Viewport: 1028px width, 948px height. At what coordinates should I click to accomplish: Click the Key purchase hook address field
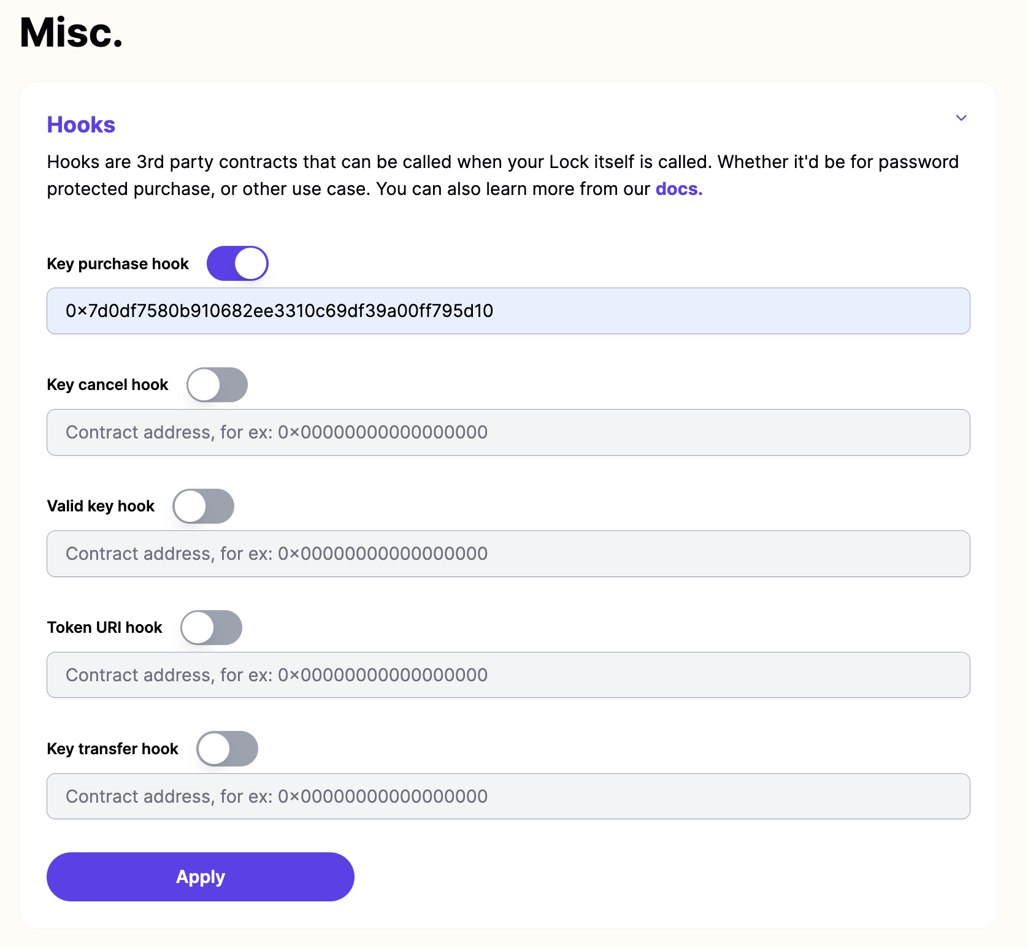pos(508,311)
